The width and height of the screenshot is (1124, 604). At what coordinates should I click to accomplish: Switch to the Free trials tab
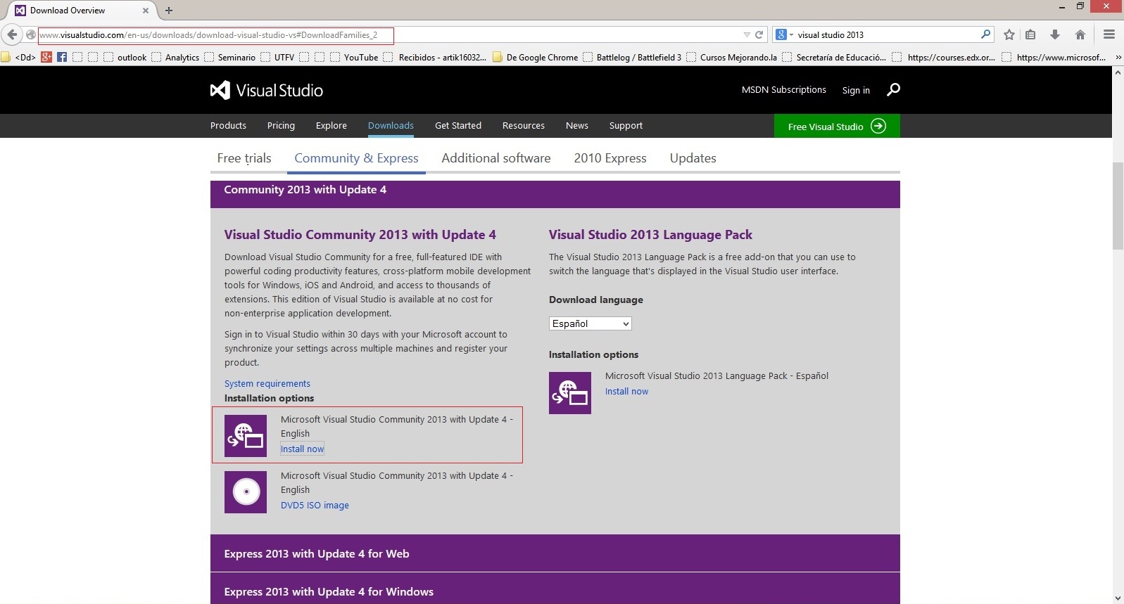244,158
